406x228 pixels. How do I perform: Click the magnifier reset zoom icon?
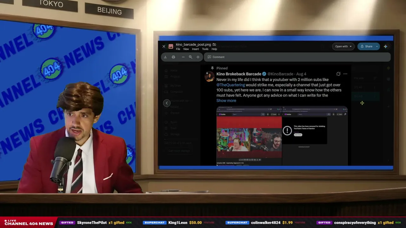click(x=190, y=57)
